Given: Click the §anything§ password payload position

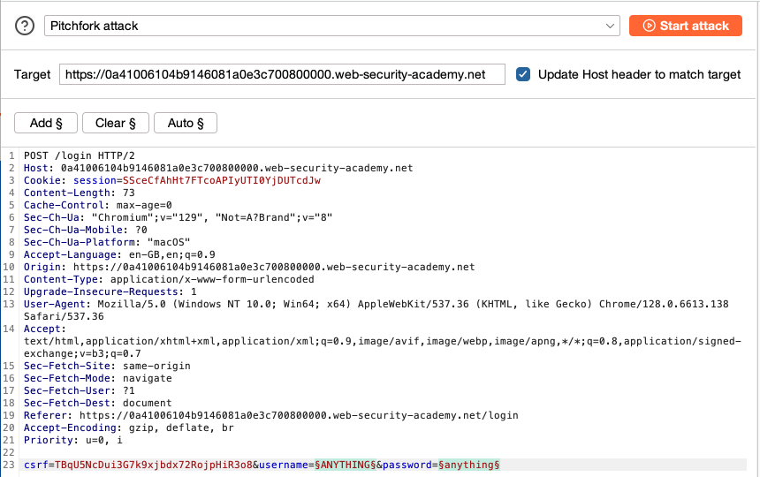Looking at the screenshot, I should (x=469, y=465).
